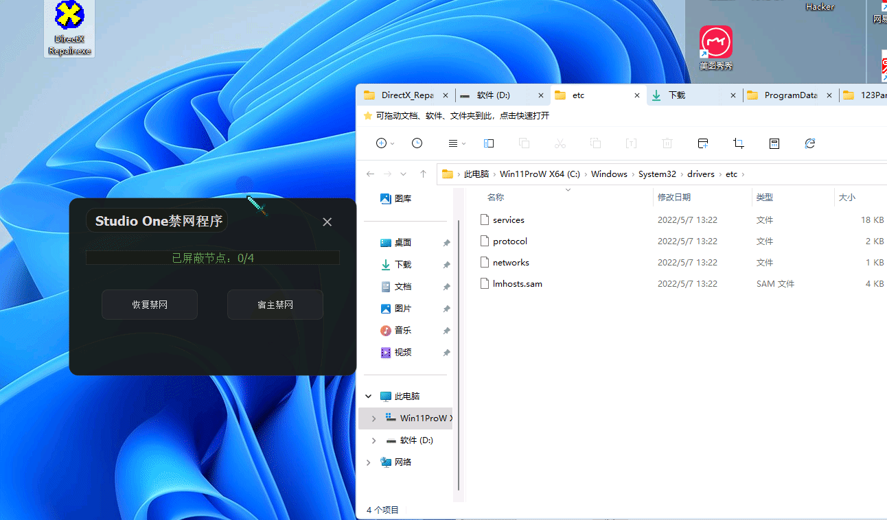Click the scissors cut icon
Viewport: 887px width, 520px height.
pos(560,143)
